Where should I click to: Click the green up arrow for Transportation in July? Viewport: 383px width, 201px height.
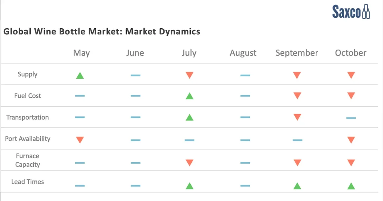[x=189, y=117]
